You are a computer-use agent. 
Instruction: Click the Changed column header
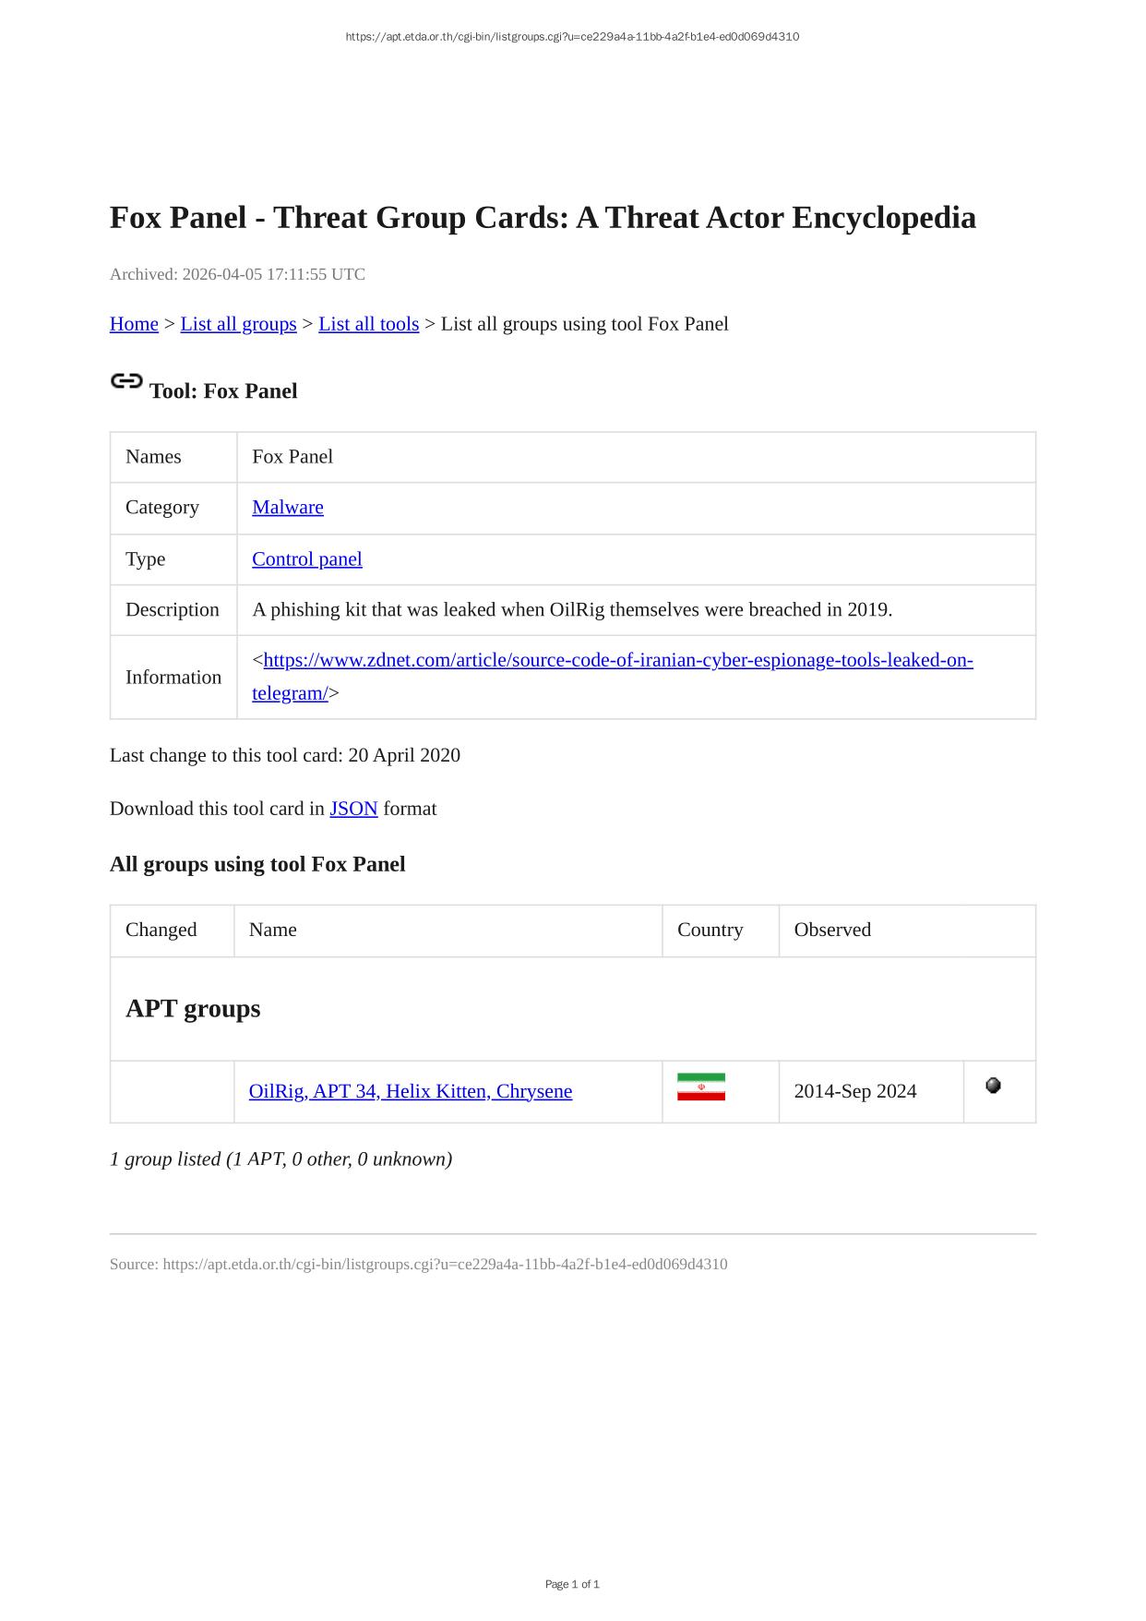161,930
